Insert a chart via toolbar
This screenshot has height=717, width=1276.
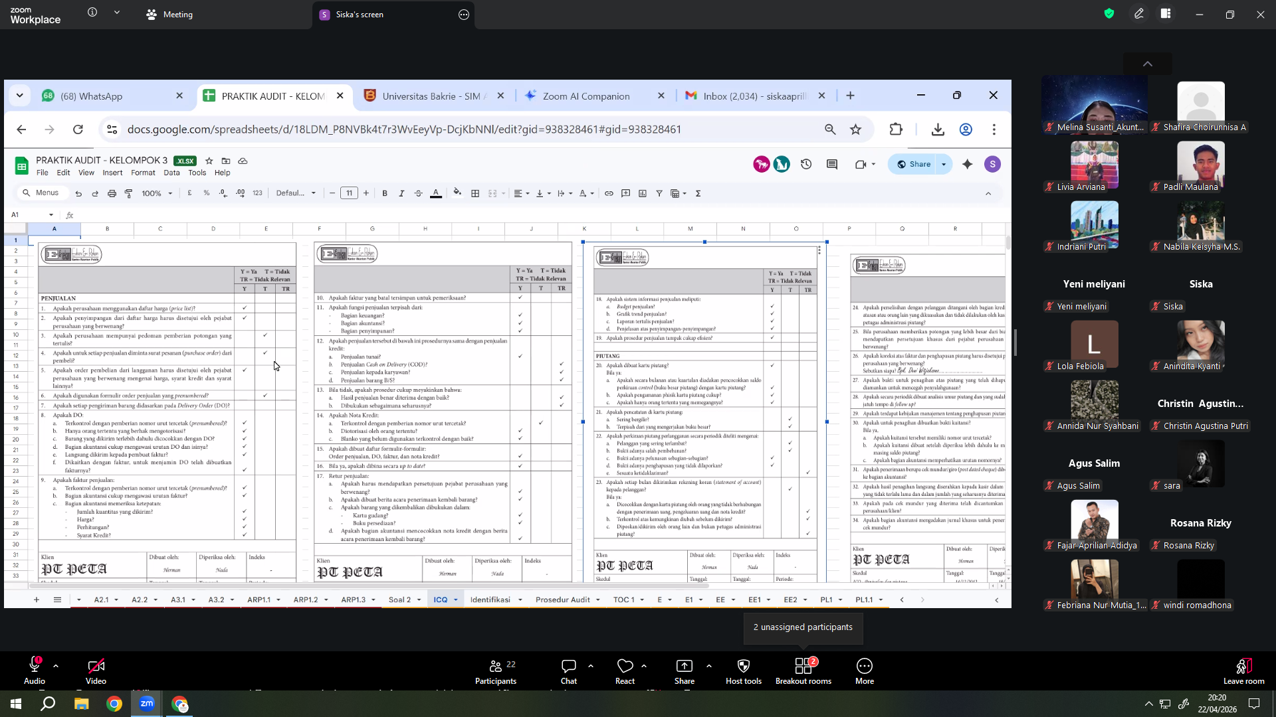[643, 193]
